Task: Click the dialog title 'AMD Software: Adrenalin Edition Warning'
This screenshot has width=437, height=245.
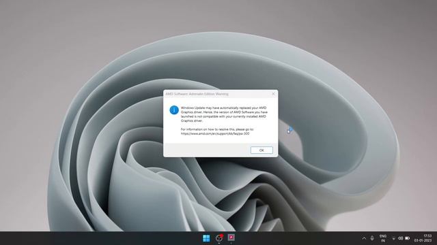Action: 197,94
